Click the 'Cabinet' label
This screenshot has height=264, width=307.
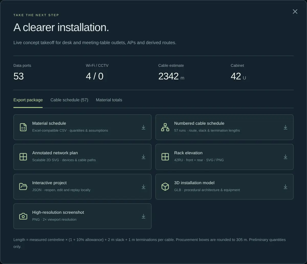tap(237, 65)
